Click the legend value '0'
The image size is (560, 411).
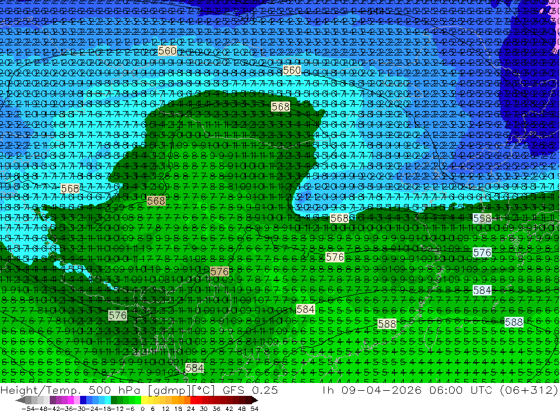(142, 409)
